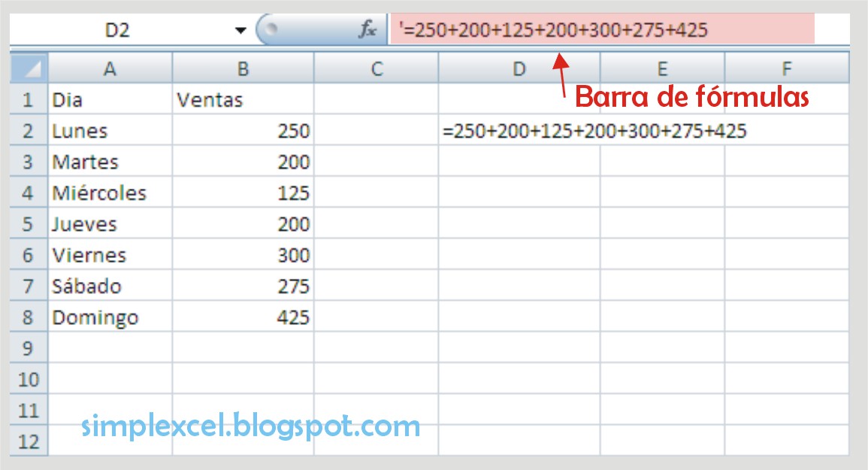Click the Insert Function fx icon
Image resolution: width=868 pixels, height=470 pixels.
366,30
